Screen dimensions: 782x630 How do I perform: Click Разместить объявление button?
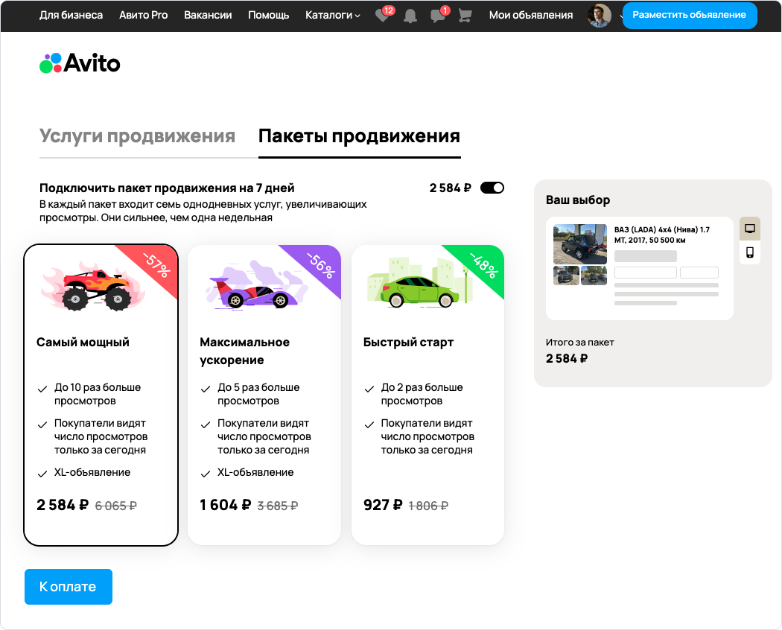[x=689, y=15]
